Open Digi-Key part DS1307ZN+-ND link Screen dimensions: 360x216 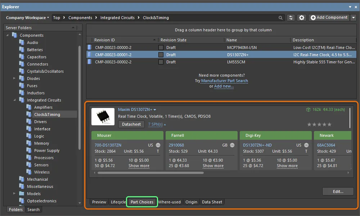(257, 145)
